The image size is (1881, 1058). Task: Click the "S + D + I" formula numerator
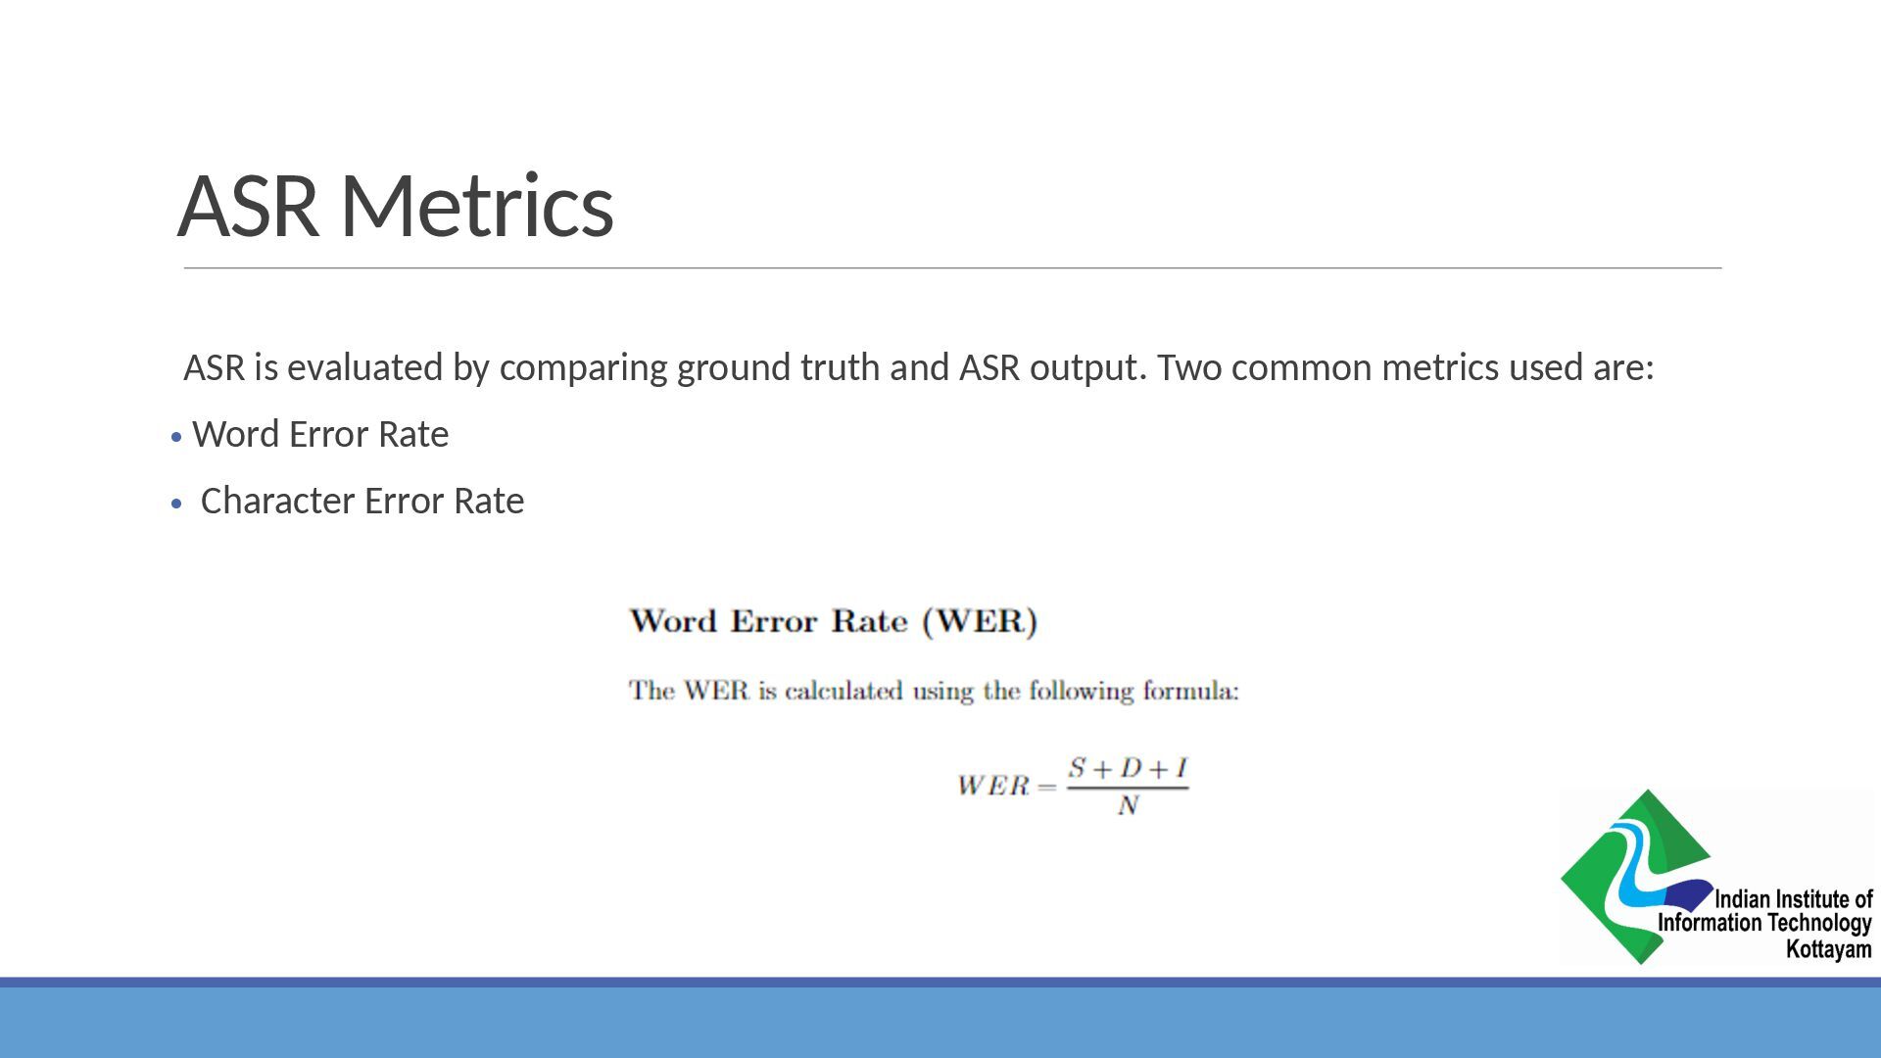(1127, 768)
